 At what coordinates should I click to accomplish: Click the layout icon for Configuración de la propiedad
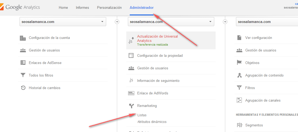131,56
